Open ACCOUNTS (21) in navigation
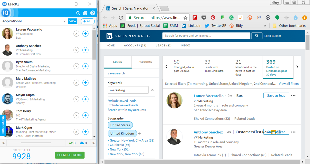Viewport: 310px width, 164px height. click(135, 45)
